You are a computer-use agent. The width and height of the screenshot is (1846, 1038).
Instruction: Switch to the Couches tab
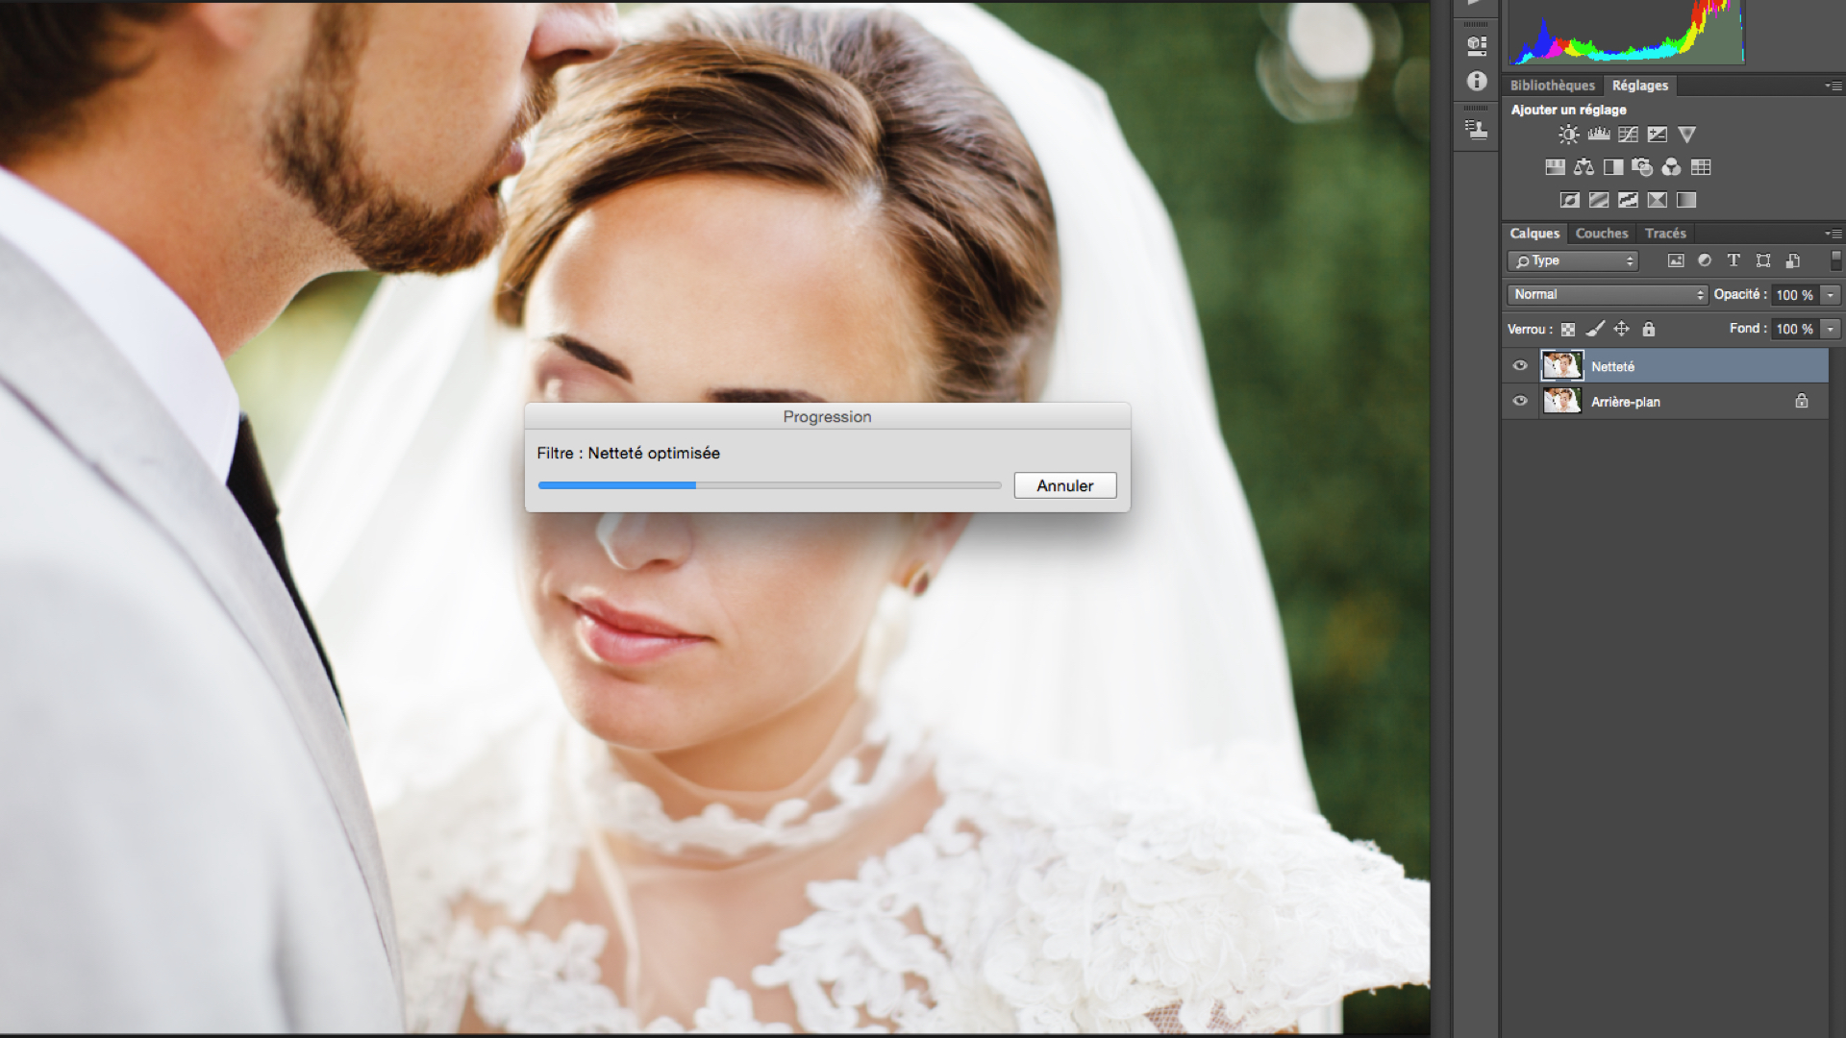coord(1601,234)
